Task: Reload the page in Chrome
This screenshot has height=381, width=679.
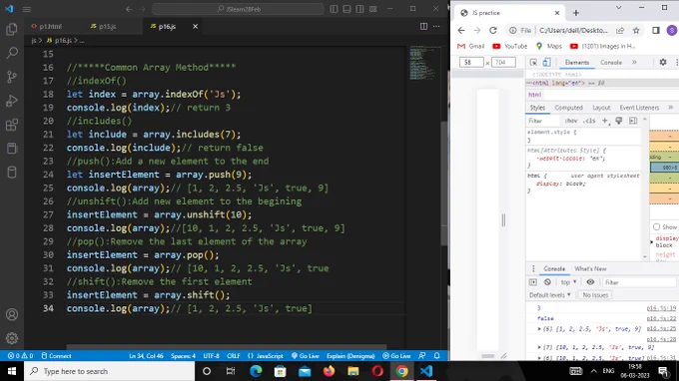Action: coord(493,30)
